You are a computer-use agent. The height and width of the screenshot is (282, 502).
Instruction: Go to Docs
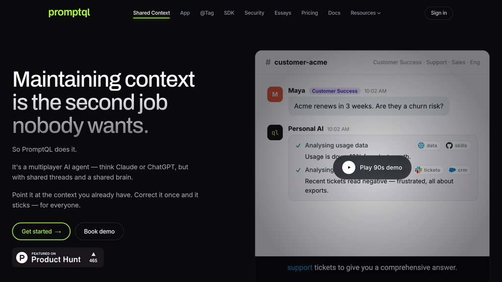[334, 13]
